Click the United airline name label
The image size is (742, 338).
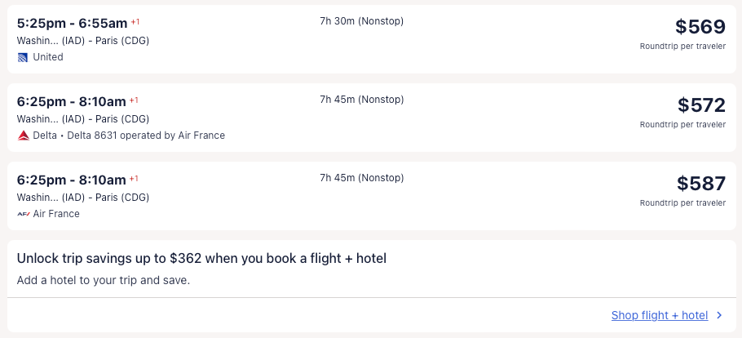pos(48,57)
